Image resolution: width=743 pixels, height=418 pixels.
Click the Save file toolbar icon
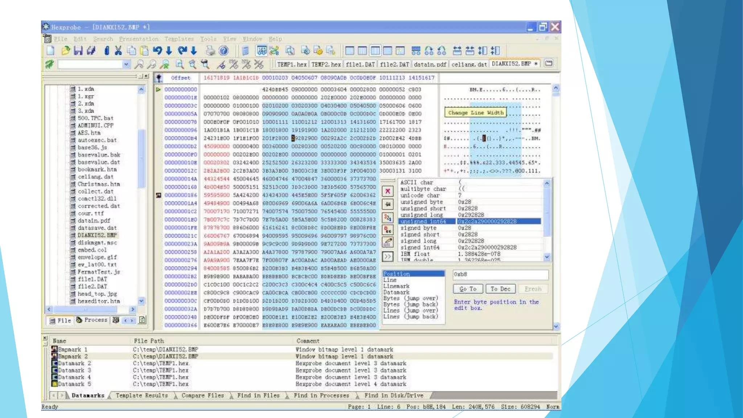(78, 51)
